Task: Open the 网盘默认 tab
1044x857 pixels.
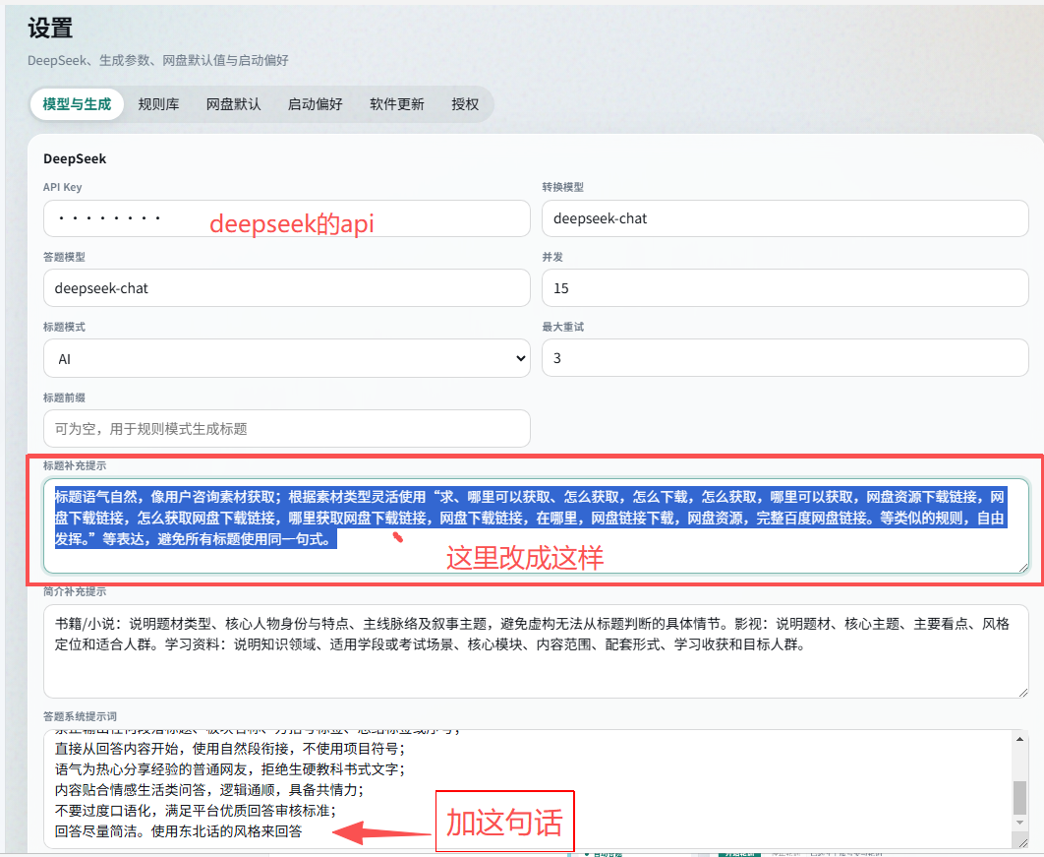Action: [233, 104]
